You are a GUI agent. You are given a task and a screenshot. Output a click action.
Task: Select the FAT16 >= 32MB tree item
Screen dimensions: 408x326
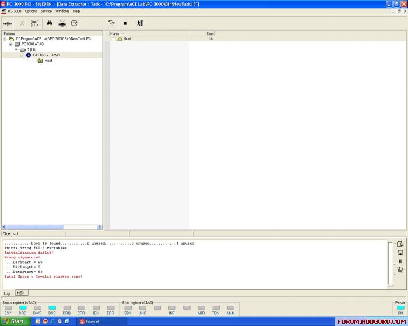46,55
